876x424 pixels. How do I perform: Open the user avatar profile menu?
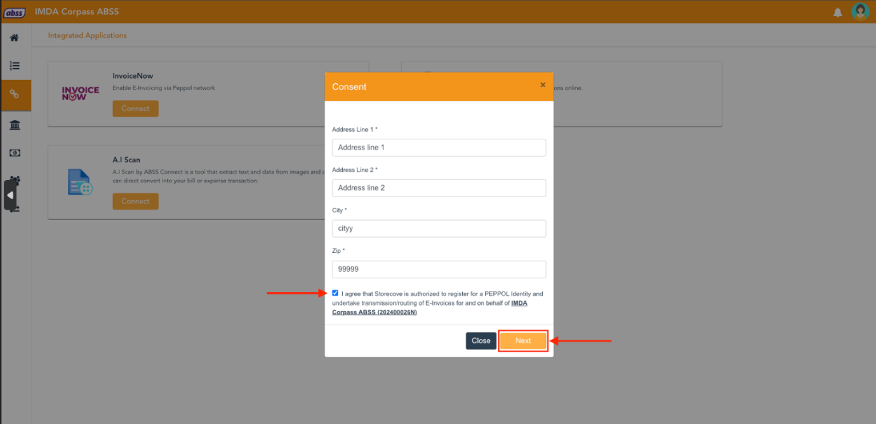coord(860,11)
